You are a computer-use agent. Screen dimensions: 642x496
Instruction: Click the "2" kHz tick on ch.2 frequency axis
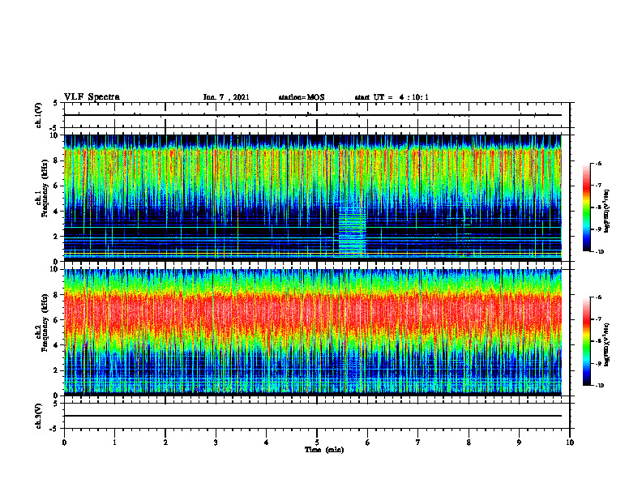click(x=57, y=370)
